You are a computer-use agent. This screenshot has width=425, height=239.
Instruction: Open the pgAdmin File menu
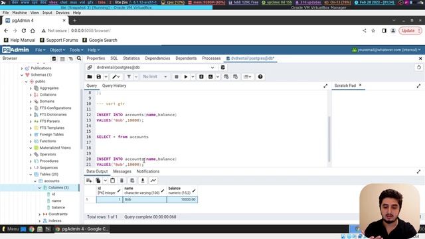(x=40, y=50)
